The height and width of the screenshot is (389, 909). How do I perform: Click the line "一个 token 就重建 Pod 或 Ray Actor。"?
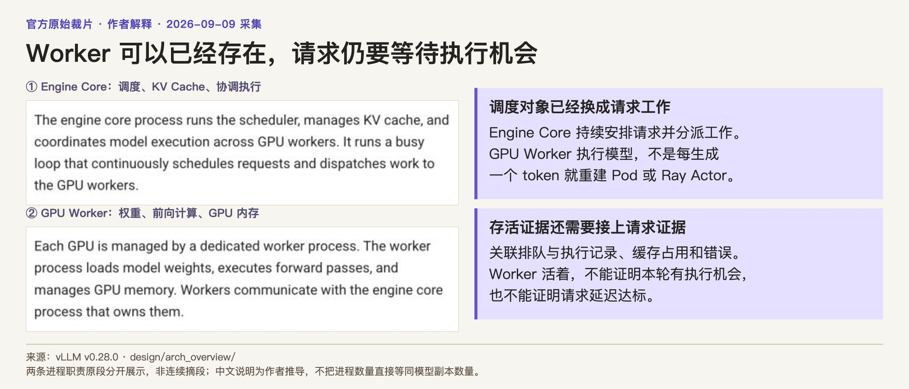[x=612, y=176]
